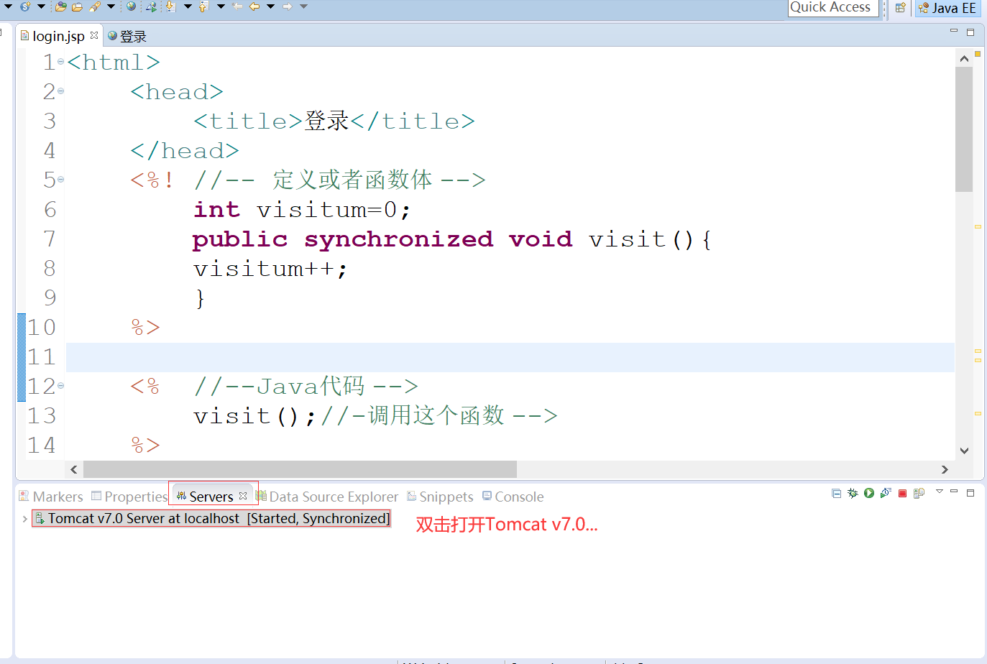Image resolution: width=987 pixels, height=664 pixels.
Task: Open the Console tab
Action: pyautogui.click(x=513, y=497)
